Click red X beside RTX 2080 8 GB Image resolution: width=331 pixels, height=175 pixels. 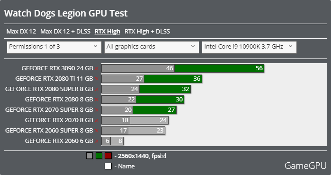(x=97, y=100)
